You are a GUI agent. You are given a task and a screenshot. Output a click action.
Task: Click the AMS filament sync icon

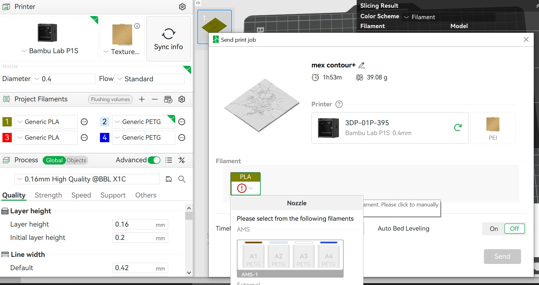(168, 99)
